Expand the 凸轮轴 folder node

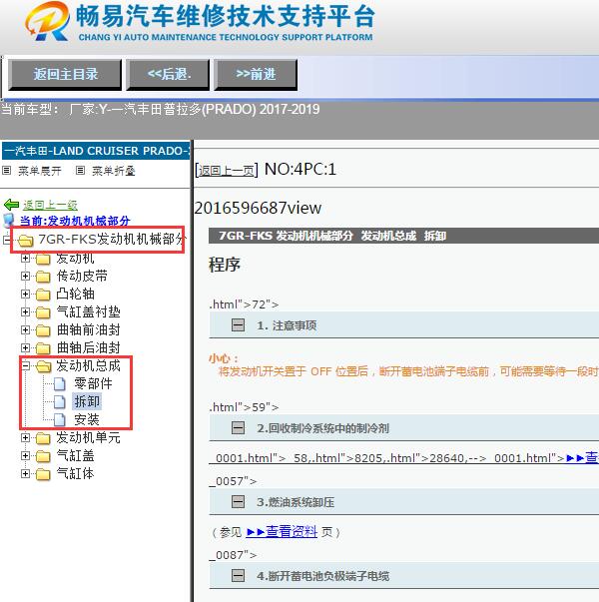coord(25,294)
